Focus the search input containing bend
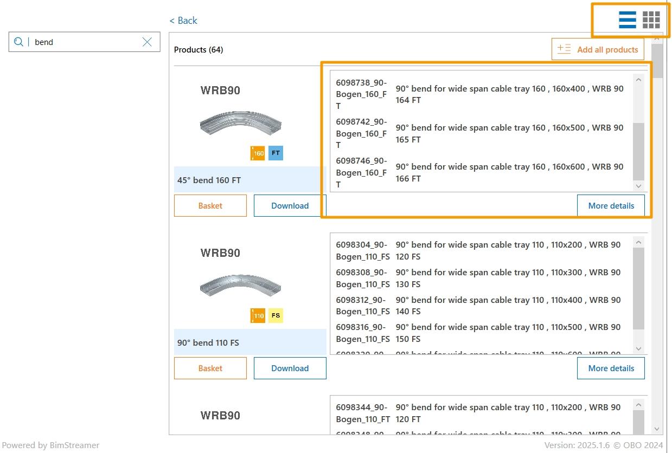672x453 pixels. coord(87,42)
